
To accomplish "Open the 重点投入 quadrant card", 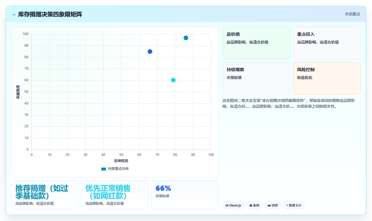I will (327, 43).
